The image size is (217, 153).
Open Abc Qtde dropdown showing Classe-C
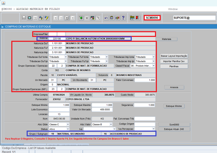[68, 125]
